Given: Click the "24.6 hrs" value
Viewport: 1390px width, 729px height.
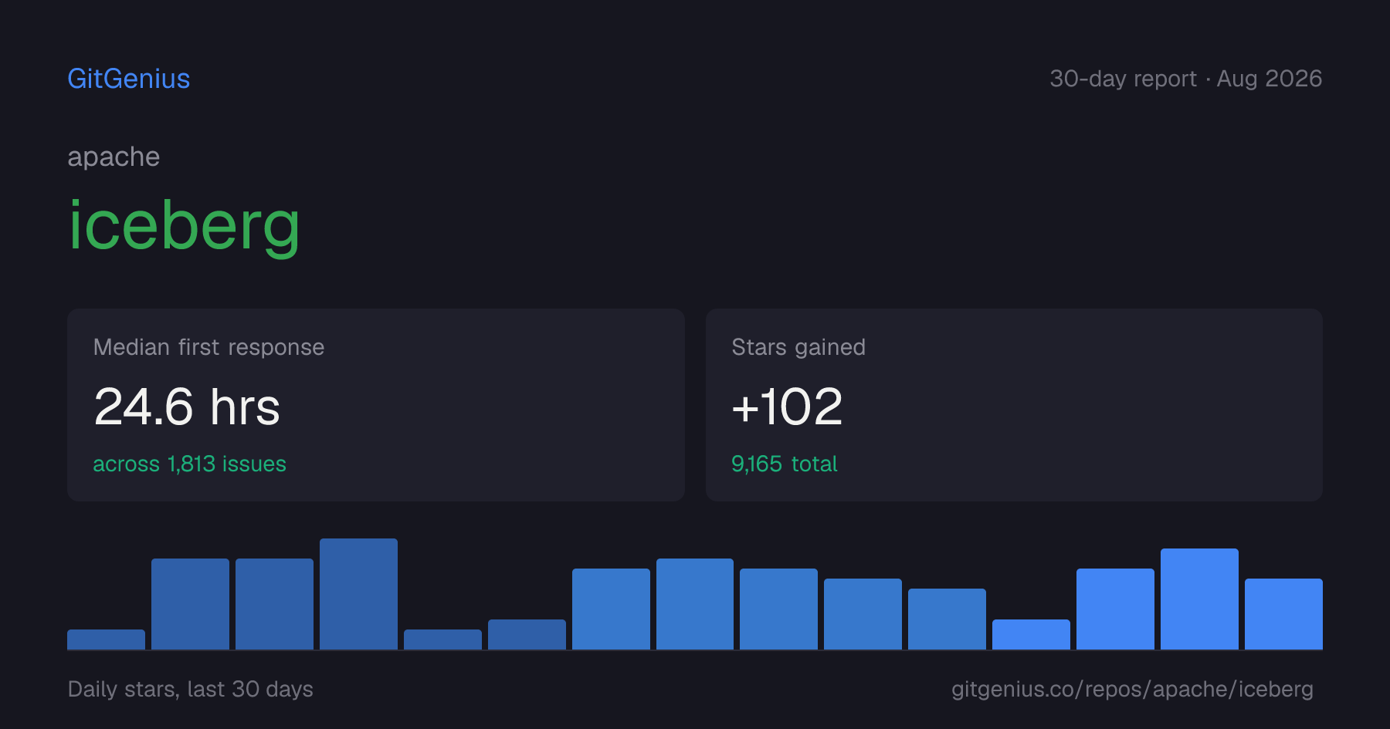Looking at the screenshot, I should [x=187, y=407].
